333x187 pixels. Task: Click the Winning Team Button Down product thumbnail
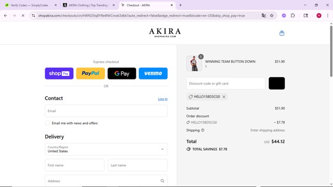tap(194, 63)
